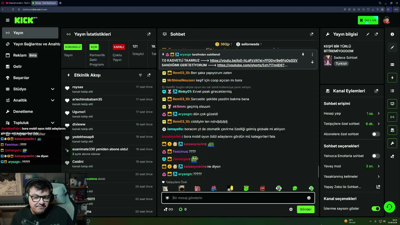Switch to the Channel content YouTube browser tab
Image resolution: width=400 pixels, height=225 pixels.
click(x=17, y=3)
